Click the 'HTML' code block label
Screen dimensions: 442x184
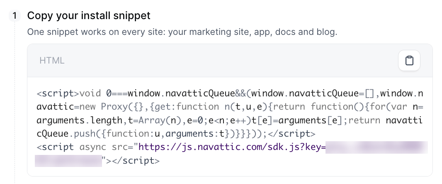[x=52, y=60]
